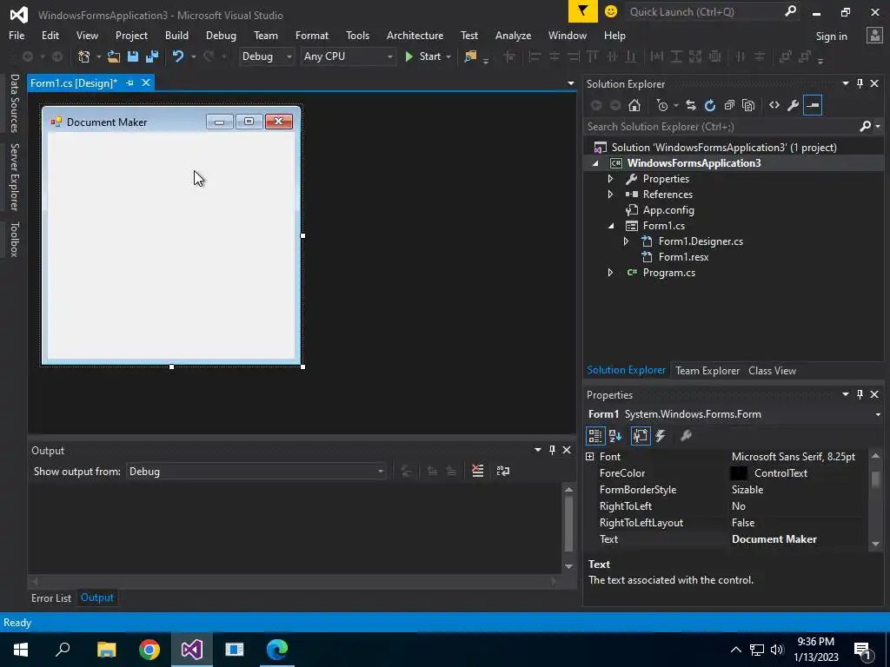
Task: Click the Search Solution Explorer field
Action: 722,127
